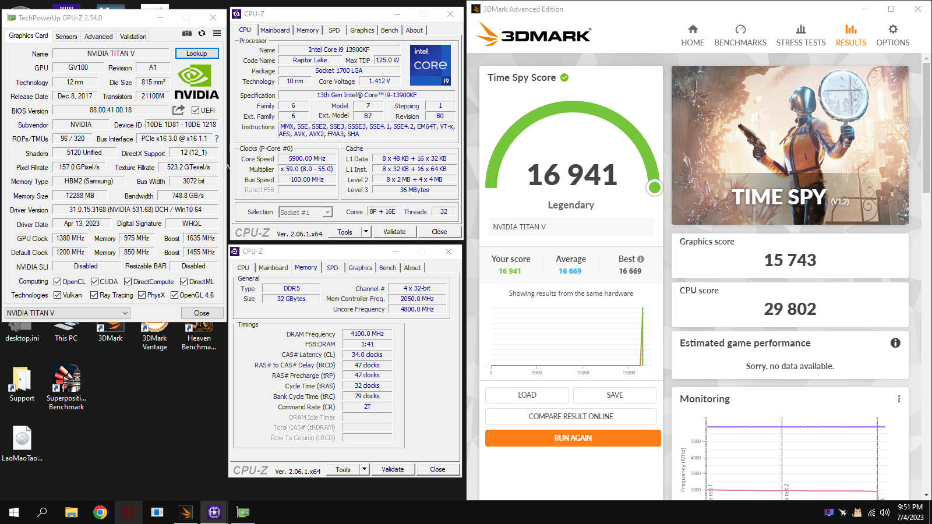This screenshot has width=932, height=524.
Task: Click the GPU-Z Close button
Action: [202, 313]
